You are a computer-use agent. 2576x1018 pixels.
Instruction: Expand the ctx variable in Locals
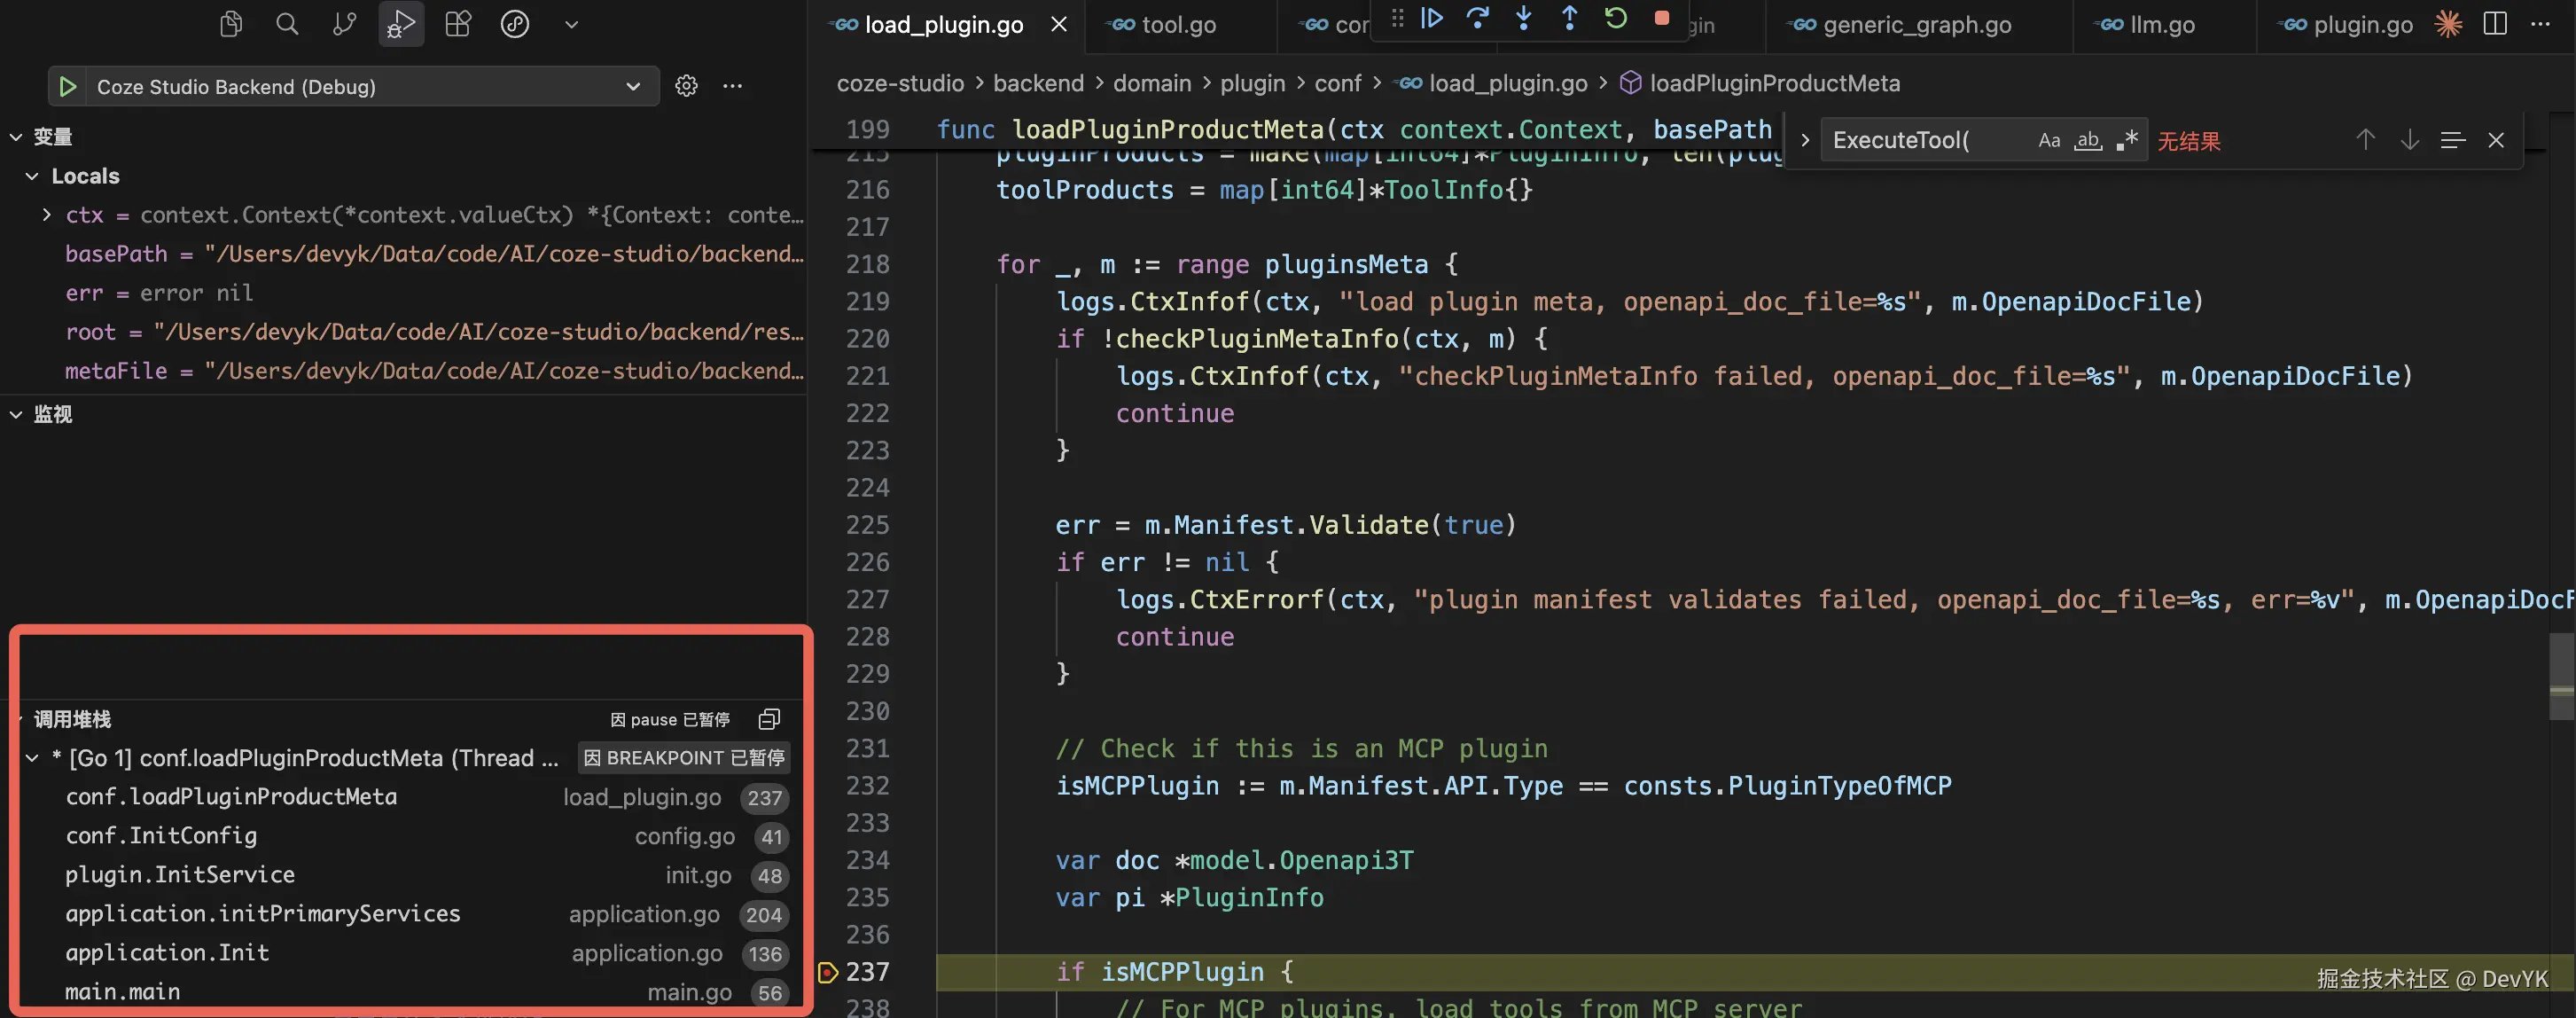pos(46,215)
